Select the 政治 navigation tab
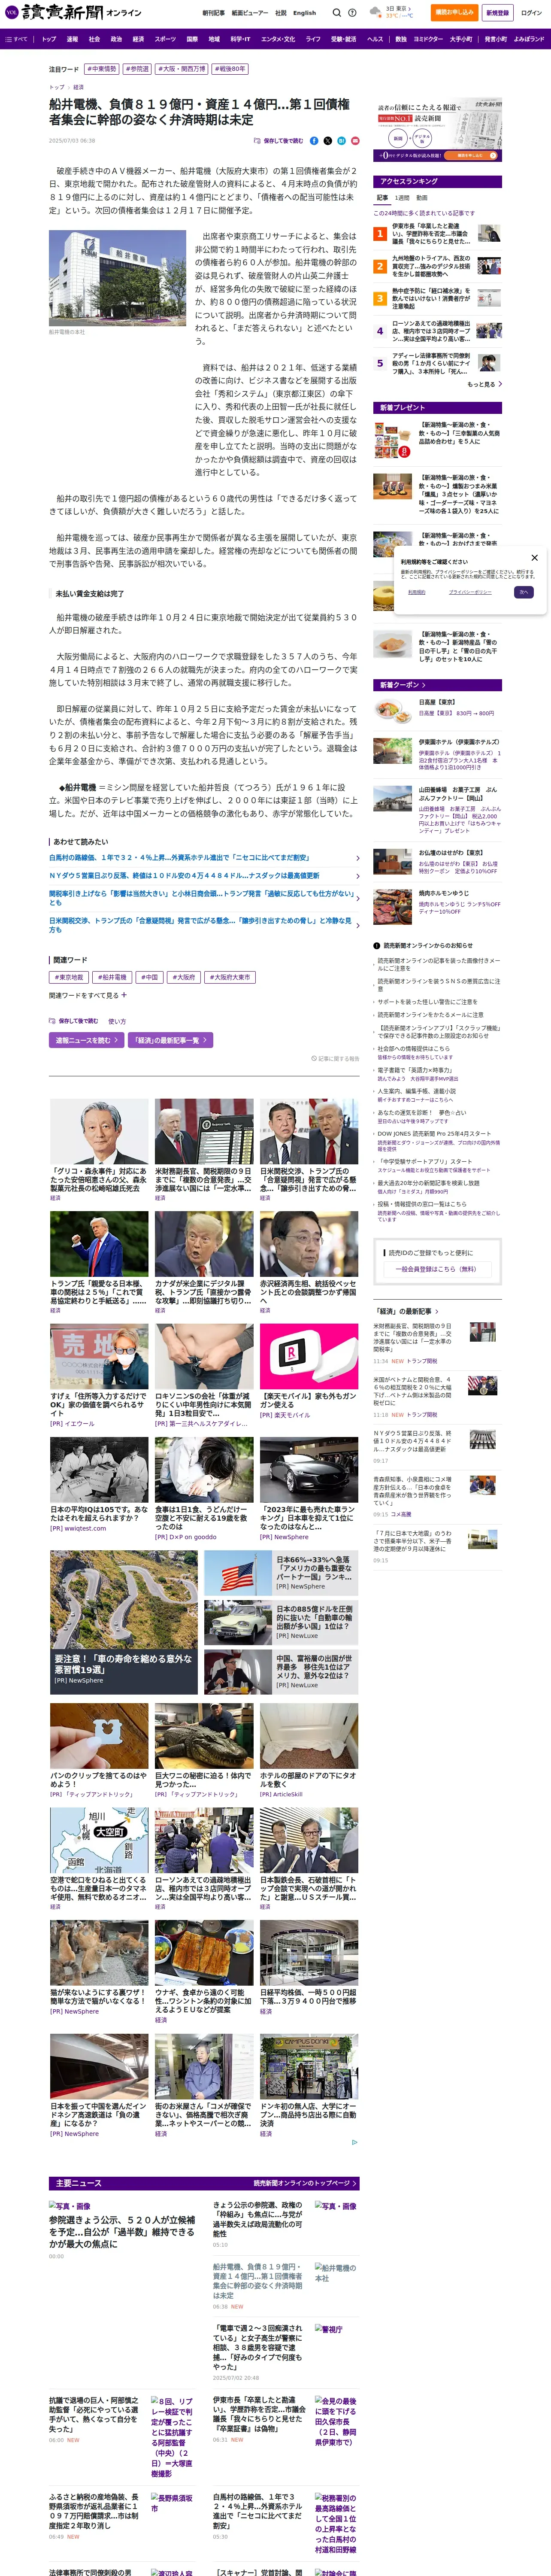551x2576 pixels. click(116, 39)
